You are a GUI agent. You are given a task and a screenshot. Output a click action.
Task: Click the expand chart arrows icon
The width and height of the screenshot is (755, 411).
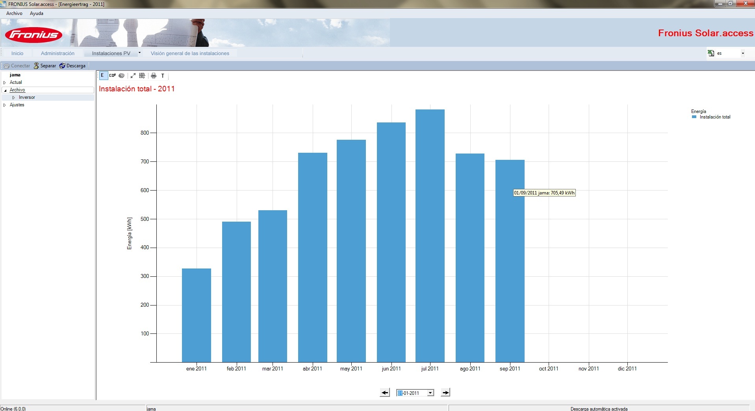pyautogui.click(x=133, y=76)
